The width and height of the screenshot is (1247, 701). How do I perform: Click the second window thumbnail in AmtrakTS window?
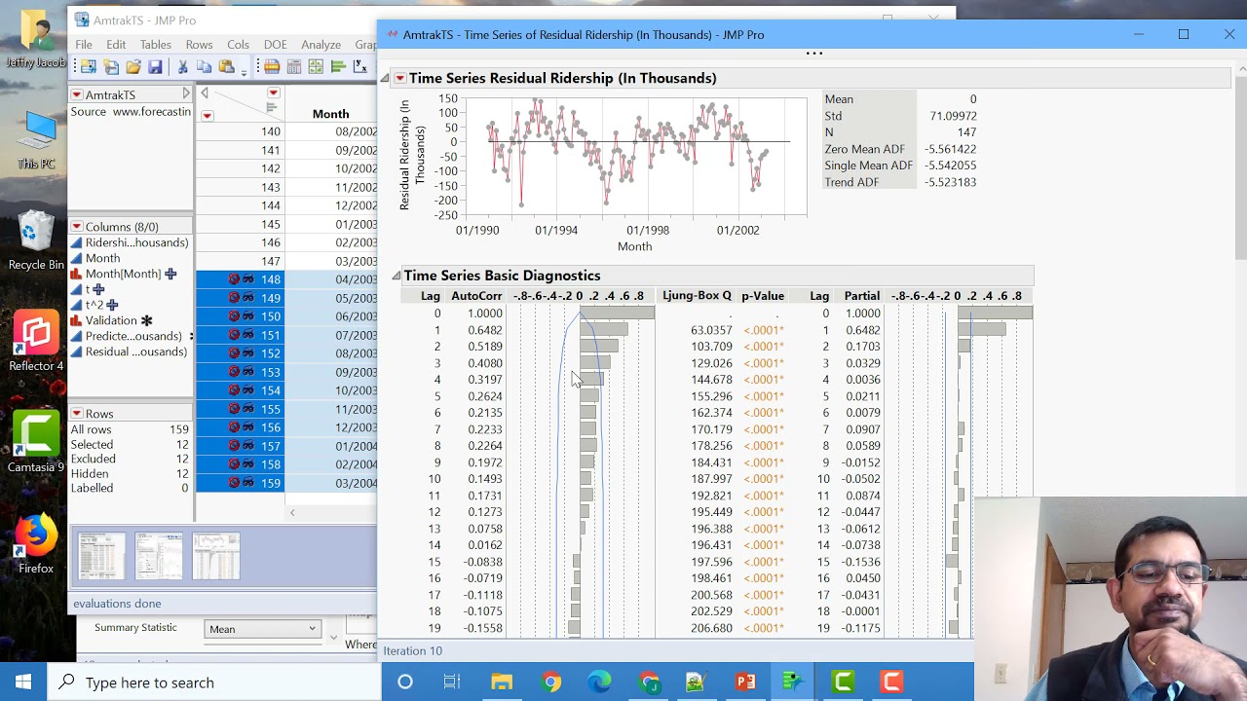tap(159, 556)
